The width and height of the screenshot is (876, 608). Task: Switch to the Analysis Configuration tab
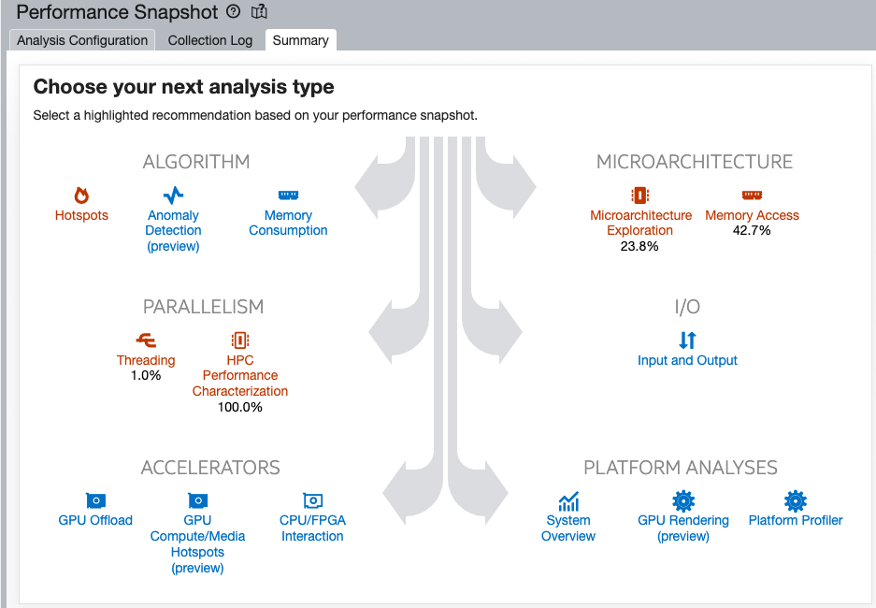(82, 40)
